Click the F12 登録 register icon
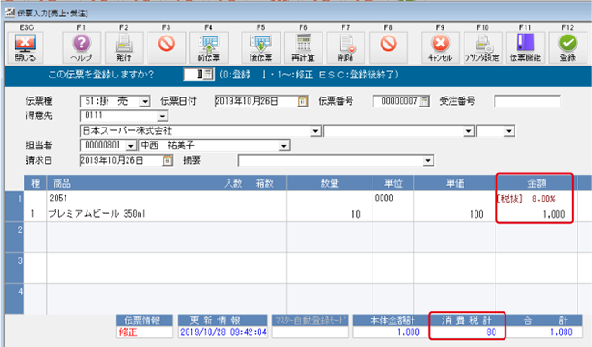This screenshot has height=347, width=592. 567,47
